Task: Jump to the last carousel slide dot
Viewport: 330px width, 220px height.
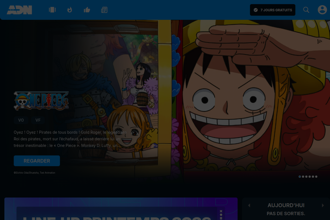Action: coord(316,177)
